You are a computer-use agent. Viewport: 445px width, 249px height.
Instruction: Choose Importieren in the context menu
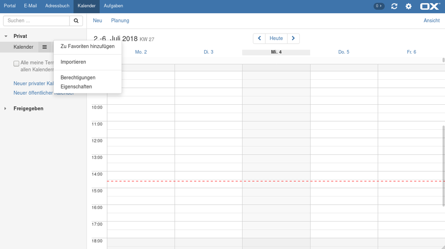click(x=73, y=62)
